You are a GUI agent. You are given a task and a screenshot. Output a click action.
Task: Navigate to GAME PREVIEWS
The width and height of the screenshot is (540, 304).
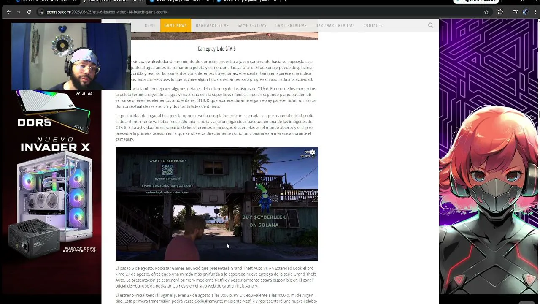291,25
